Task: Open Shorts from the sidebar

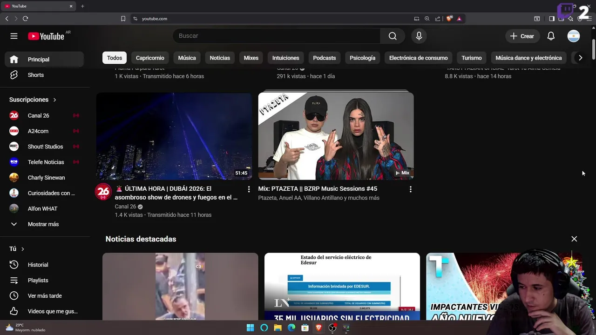Action: 44,75
